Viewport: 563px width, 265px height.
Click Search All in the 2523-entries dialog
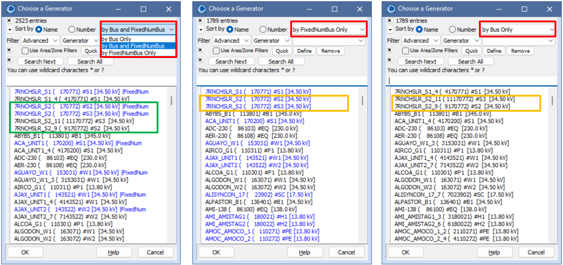pyautogui.click(x=90, y=62)
